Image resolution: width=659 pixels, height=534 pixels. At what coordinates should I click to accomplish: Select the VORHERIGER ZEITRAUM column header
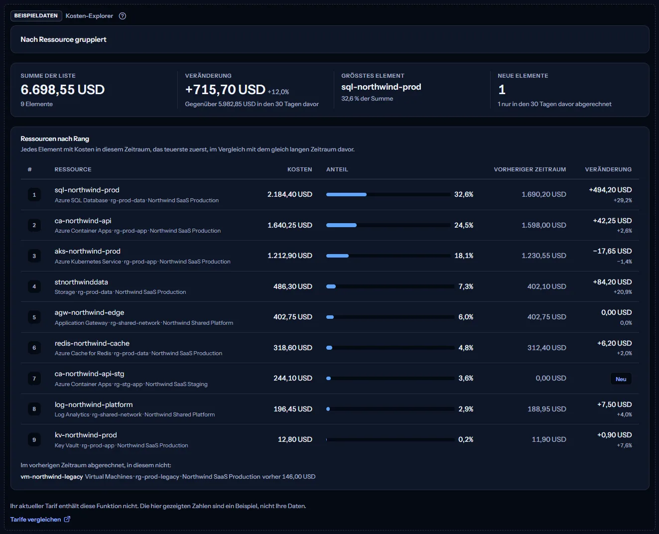pos(530,169)
